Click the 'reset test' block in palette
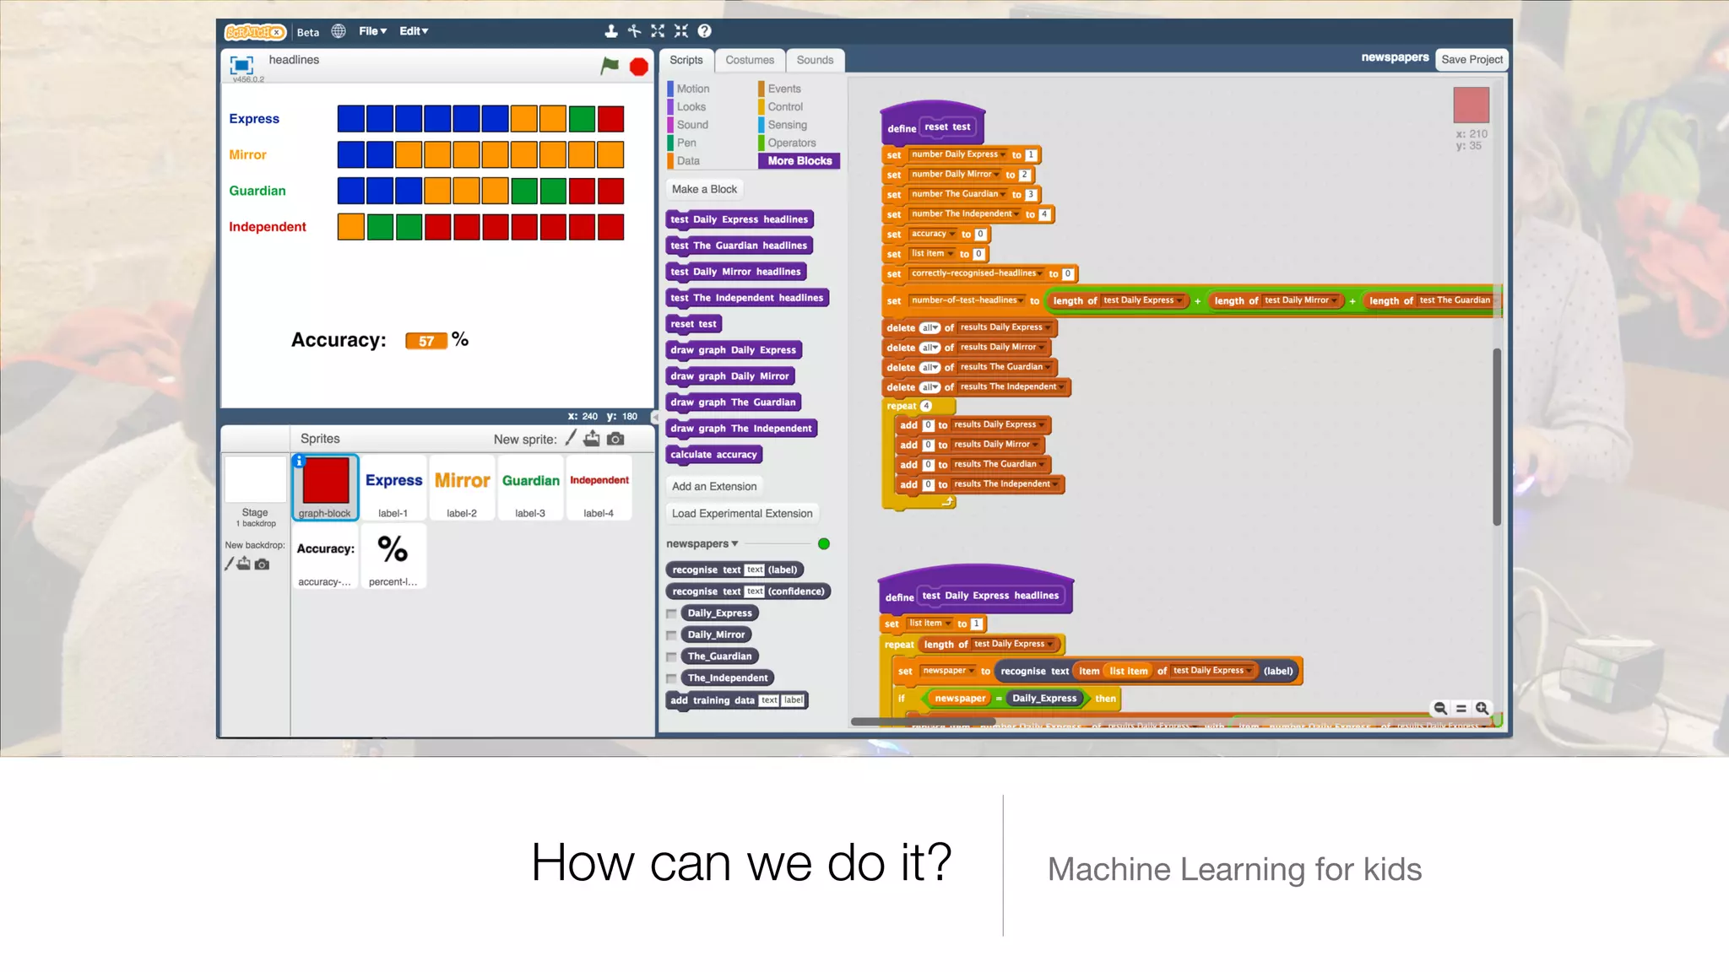 click(x=693, y=324)
